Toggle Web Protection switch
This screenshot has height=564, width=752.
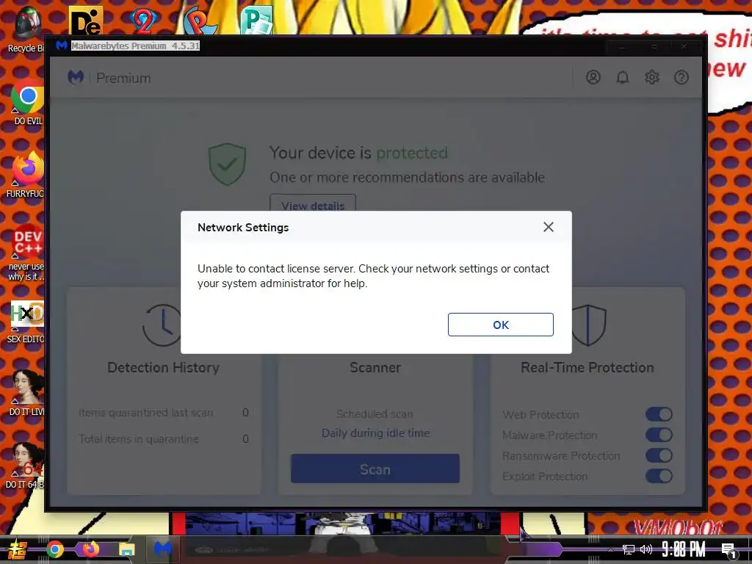point(659,414)
